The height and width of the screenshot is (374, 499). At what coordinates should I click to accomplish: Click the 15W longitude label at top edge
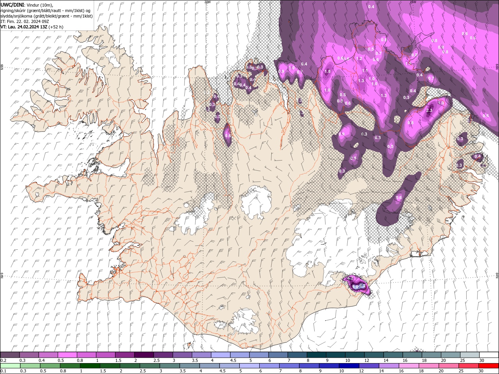(413, 2)
